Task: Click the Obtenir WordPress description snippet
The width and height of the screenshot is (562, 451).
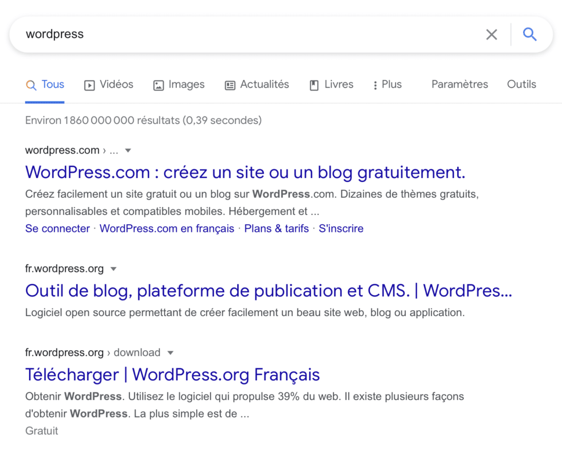Action: (244, 405)
